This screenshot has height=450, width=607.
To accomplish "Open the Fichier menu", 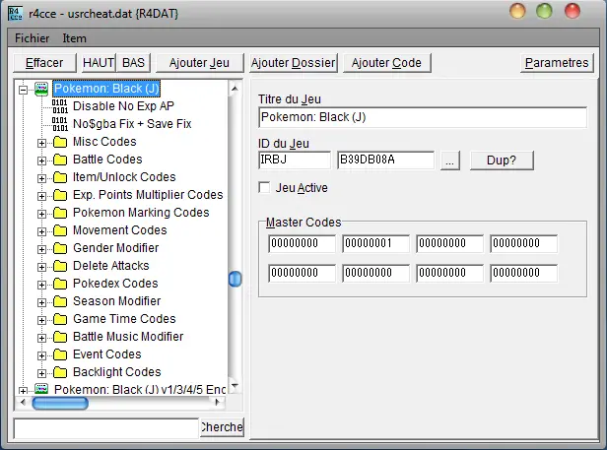I will 33,38.
